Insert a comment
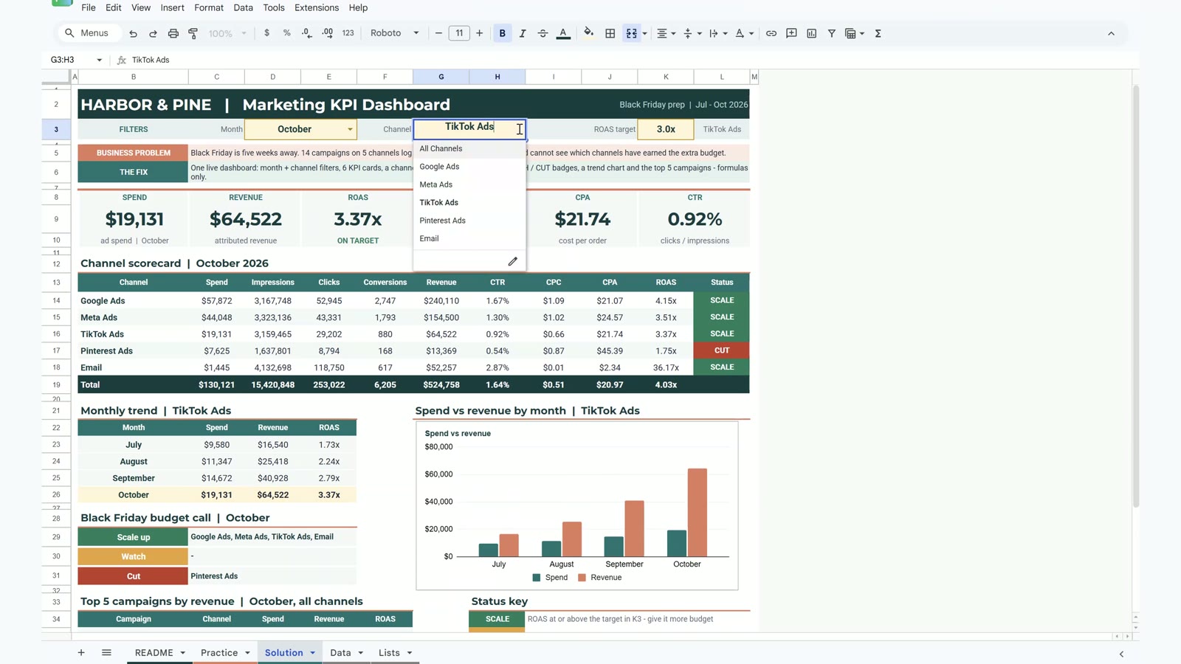 (x=791, y=33)
